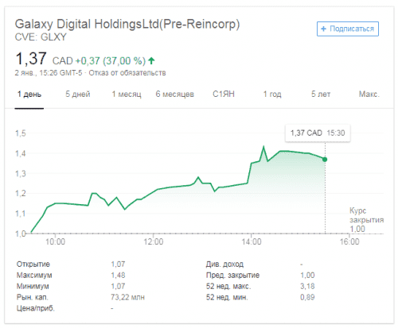
Task: Click the Минимум row label
Action: 33,286
